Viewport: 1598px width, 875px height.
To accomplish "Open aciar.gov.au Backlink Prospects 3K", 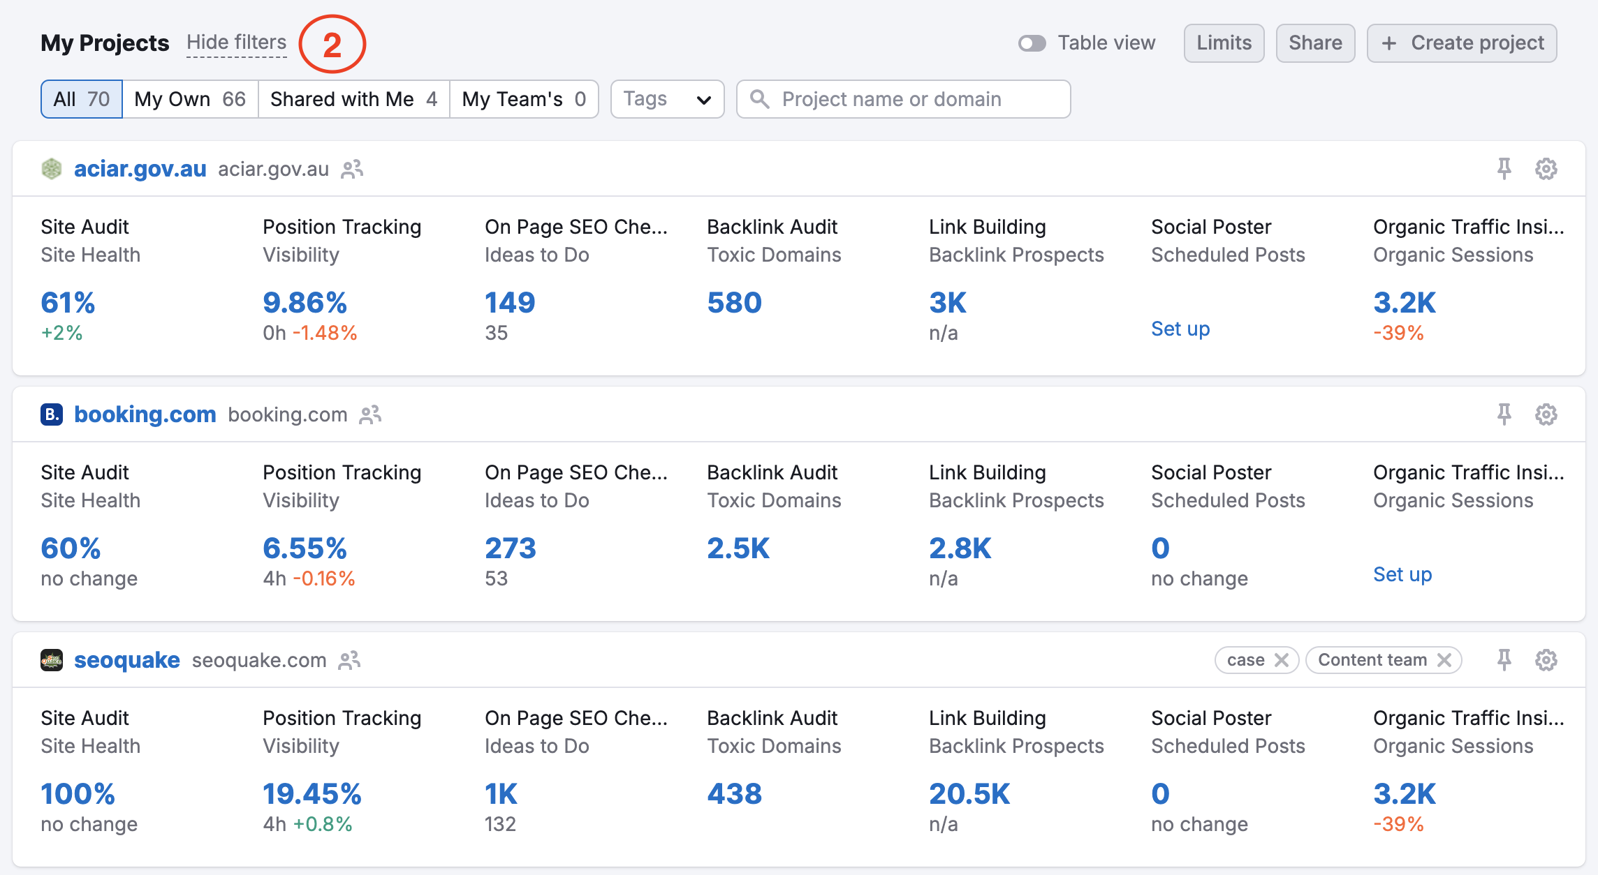I will pyautogui.click(x=948, y=303).
